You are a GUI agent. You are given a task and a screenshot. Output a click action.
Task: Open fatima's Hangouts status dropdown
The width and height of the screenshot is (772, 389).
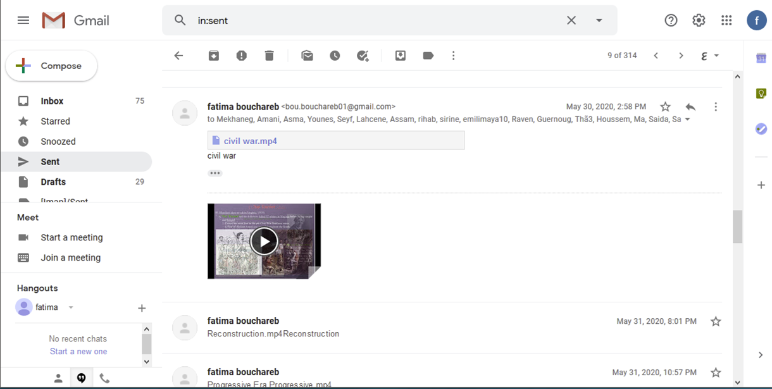(x=71, y=308)
